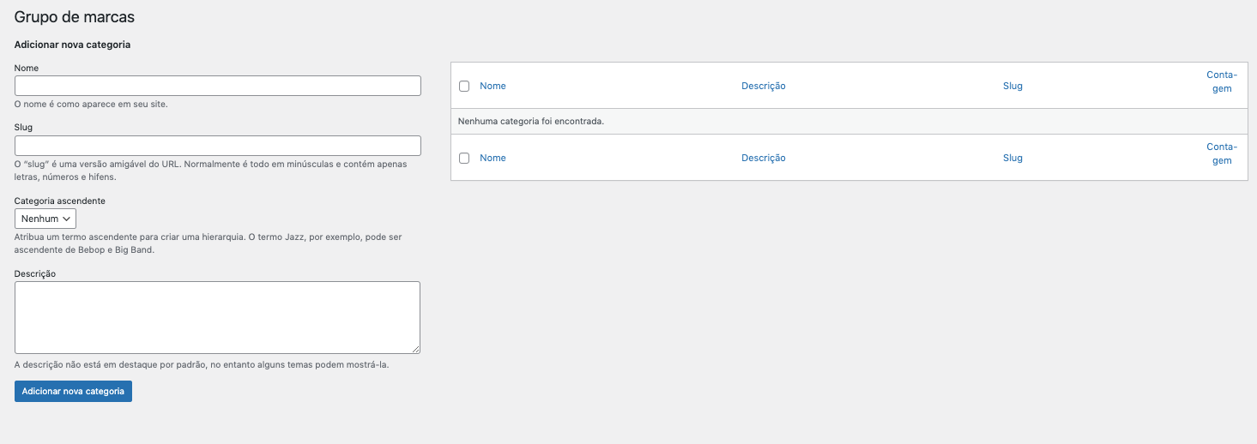Screen dimensions: 1257x444
Task: Sort by Slug in the table header
Action: tap(1012, 86)
